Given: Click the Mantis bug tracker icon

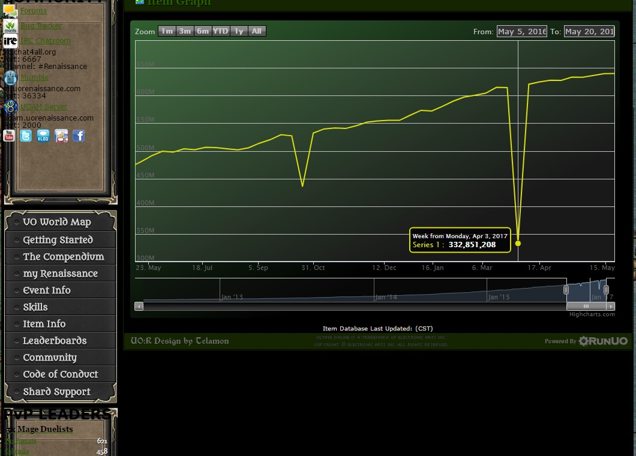Looking at the screenshot, I should point(11,26).
